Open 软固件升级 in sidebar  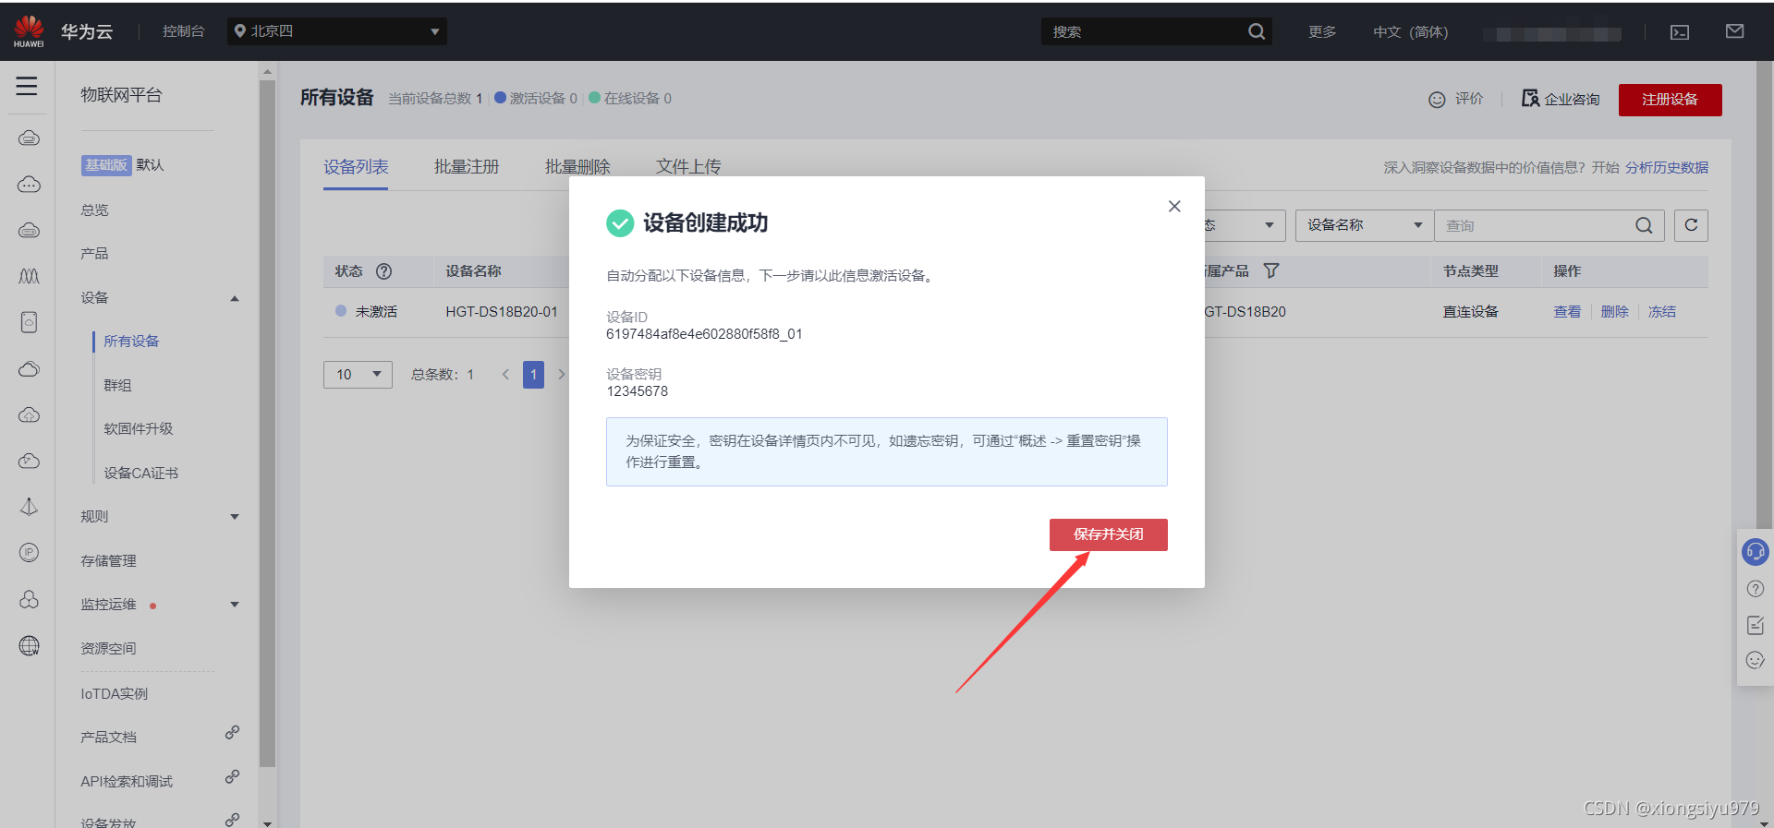[139, 429]
